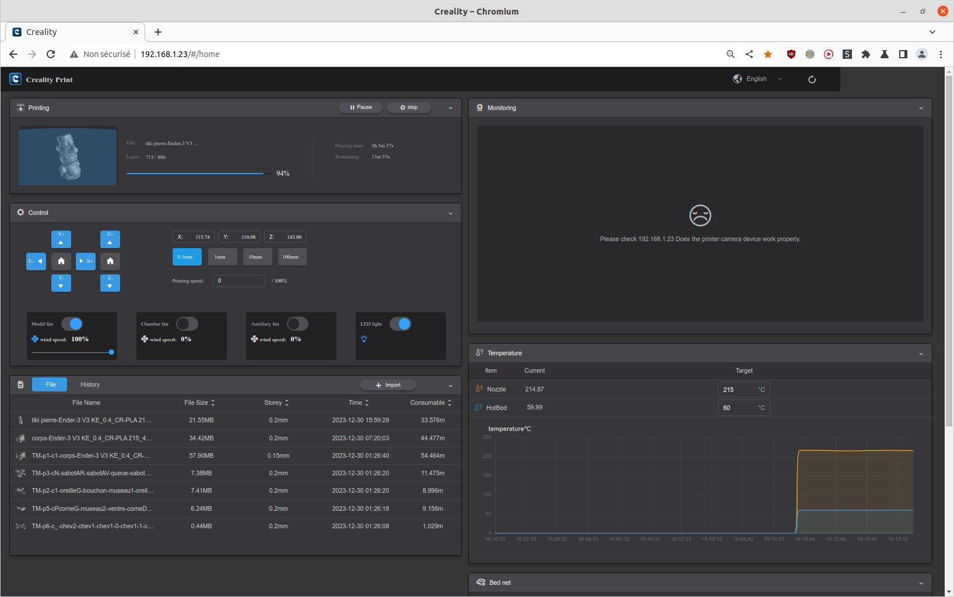954x597 pixels.
Task: Click the Control gear icon
Action: point(20,213)
